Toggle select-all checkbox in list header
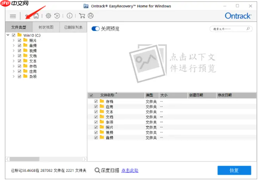The width and height of the screenshot is (261, 181). tap(91, 95)
